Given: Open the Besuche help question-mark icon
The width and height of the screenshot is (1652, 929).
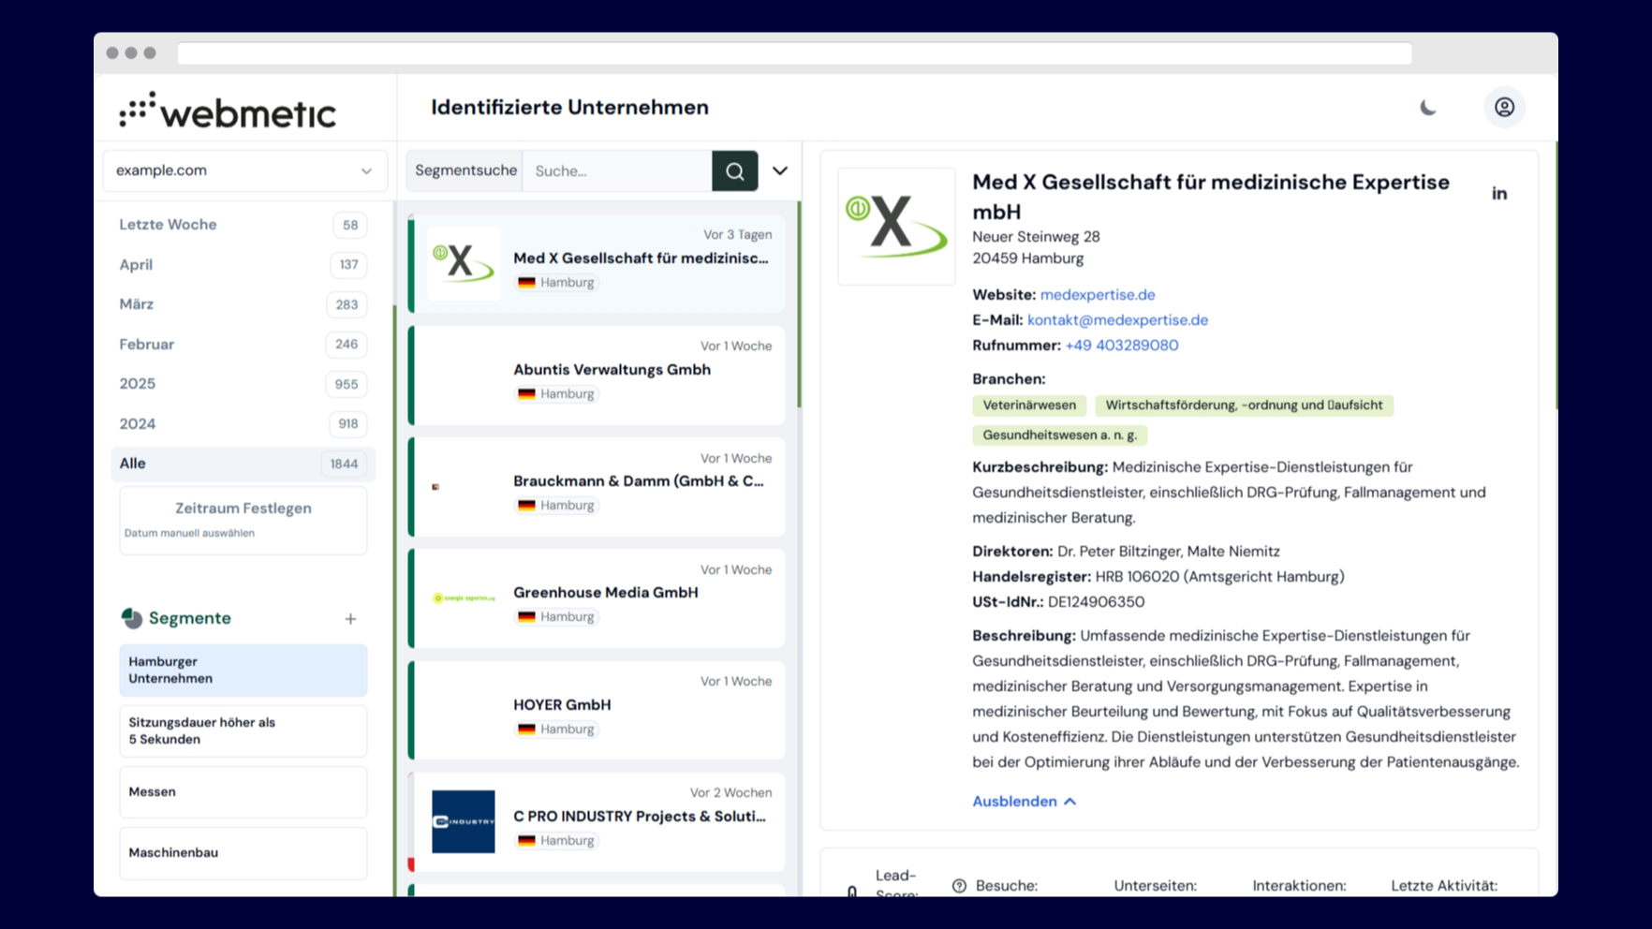Looking at the screenshot, I should (x=958, y=884).
